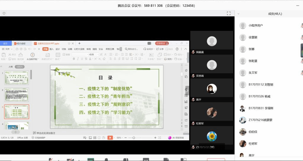Click muted mic icon on 杜明军 tile
This screenshot has width=303, height=161.
tap(193, 123)
